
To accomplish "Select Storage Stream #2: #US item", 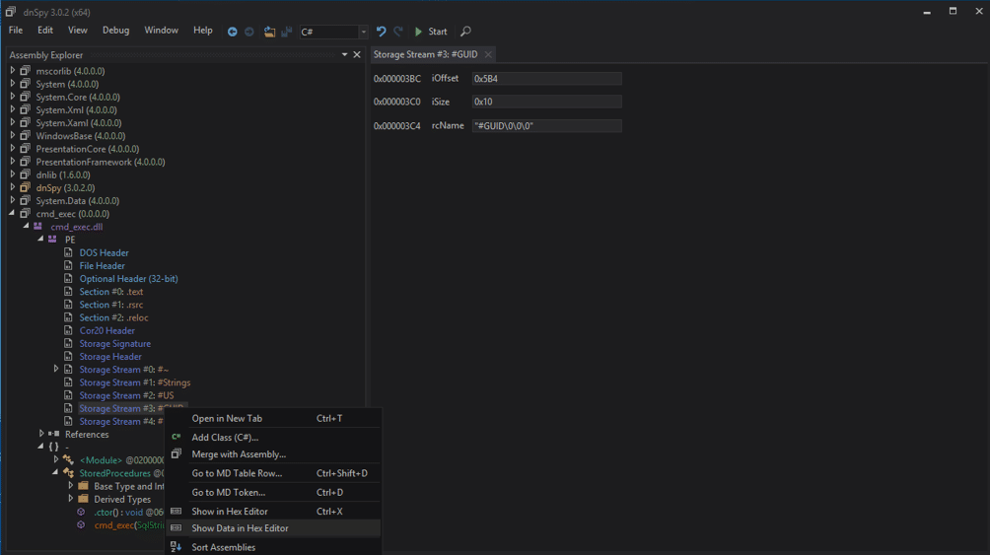I will tap(126, 395).
